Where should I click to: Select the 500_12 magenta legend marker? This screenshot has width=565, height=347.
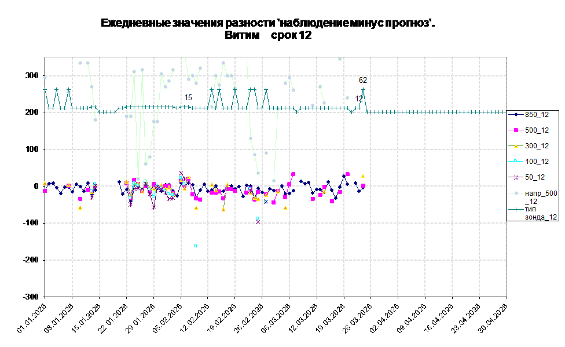516,130
